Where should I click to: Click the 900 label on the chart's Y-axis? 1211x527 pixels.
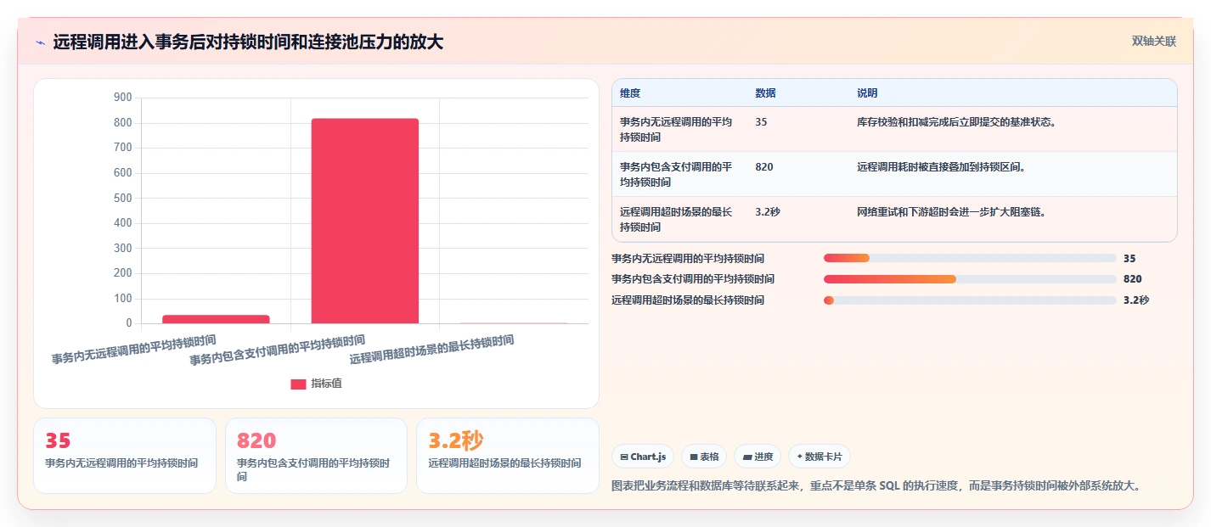point(122,98)
